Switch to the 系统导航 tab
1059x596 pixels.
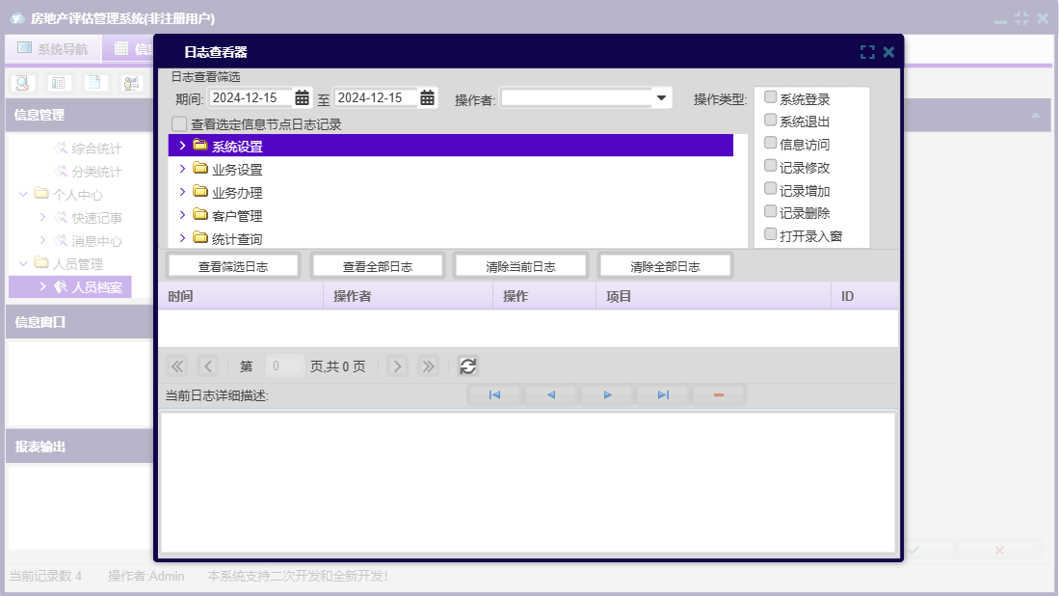coord(53,49)
